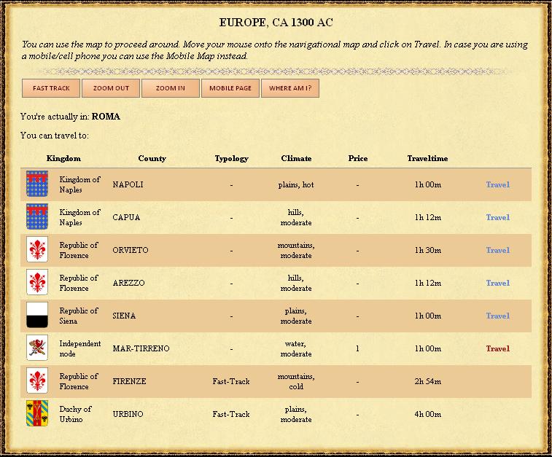Click the Traveltime column header
The image size is (552, 457).
[427, 158]
